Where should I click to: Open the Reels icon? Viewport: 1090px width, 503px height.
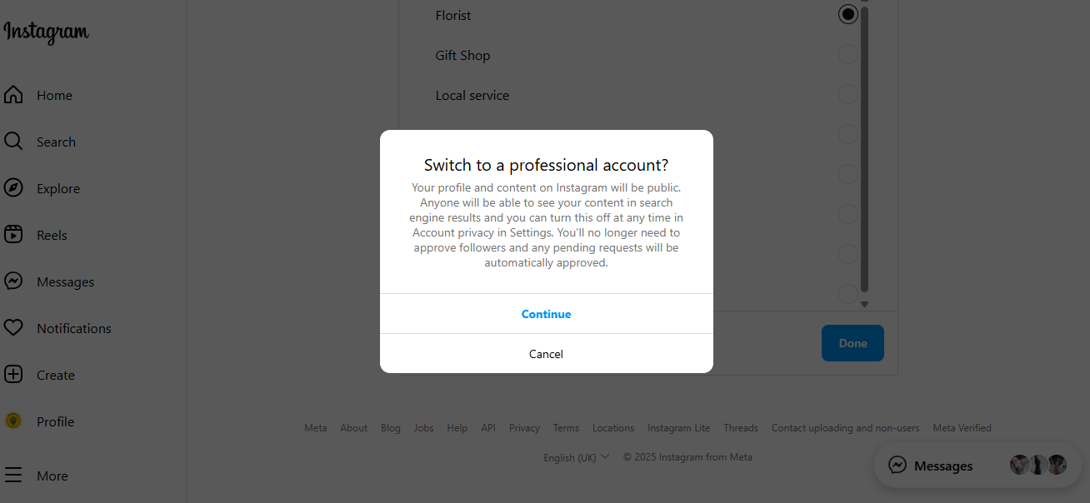13,235
